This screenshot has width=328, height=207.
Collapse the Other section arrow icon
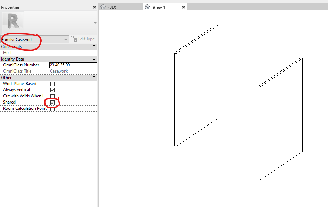coord(94,77)
